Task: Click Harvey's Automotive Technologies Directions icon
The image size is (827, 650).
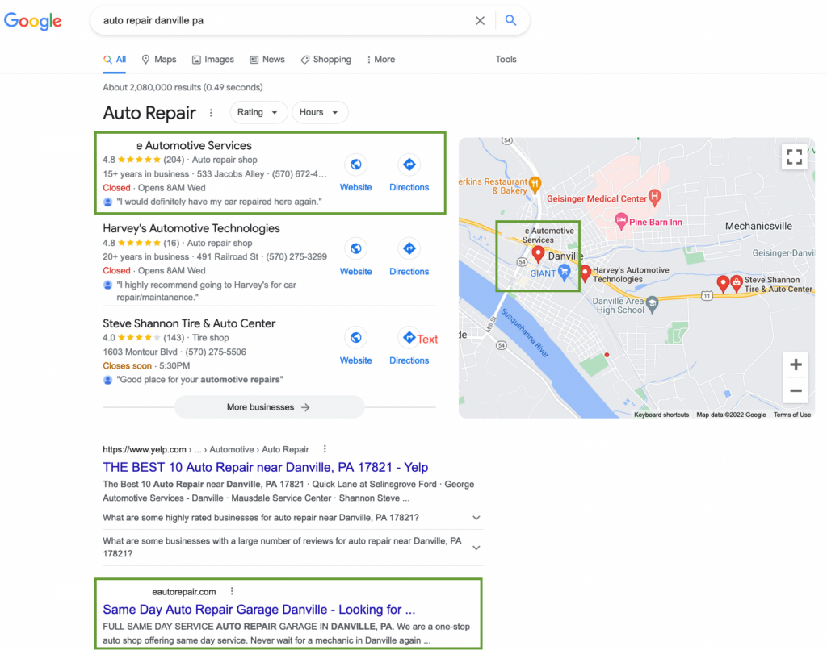Action: point(409,248)
